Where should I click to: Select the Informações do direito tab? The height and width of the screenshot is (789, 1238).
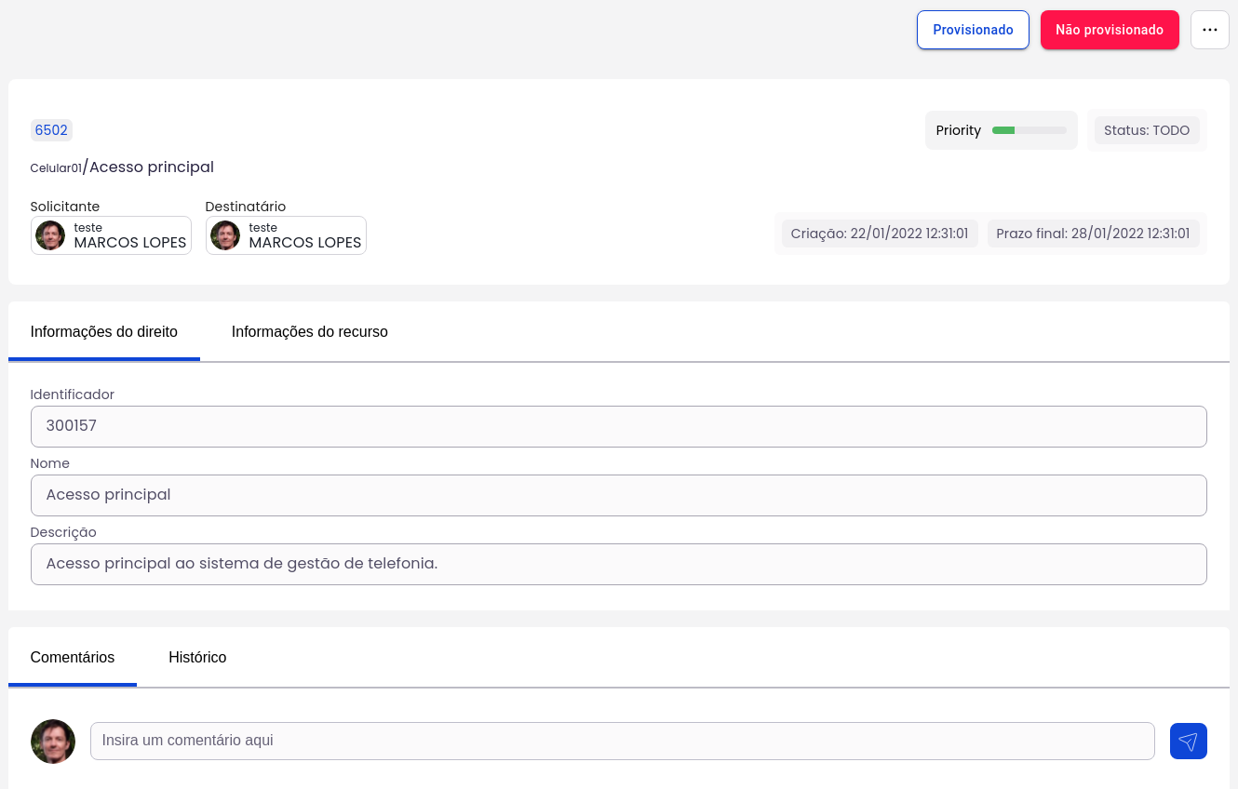click(x=103, y=331)
